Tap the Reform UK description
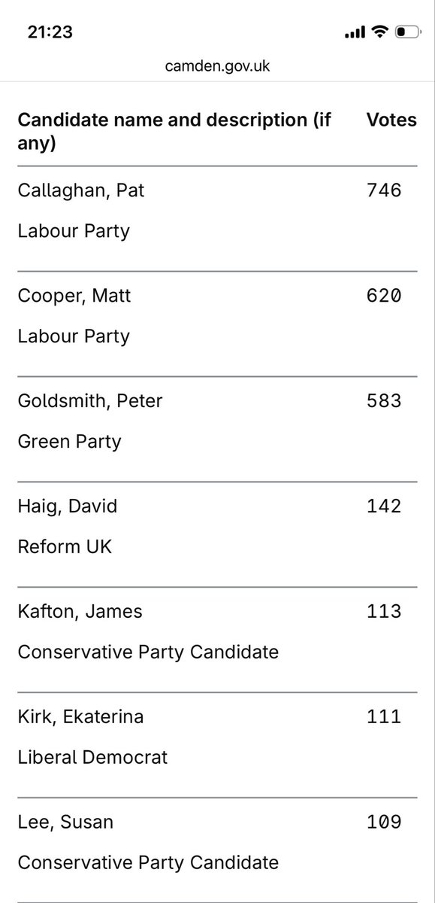Image resolution: width=435 pixels, height=903 pixels. pos(65,546)
